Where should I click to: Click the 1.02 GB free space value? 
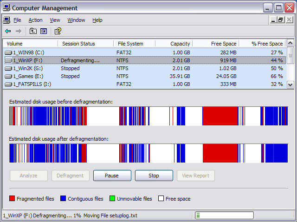(x=227, y=68)
